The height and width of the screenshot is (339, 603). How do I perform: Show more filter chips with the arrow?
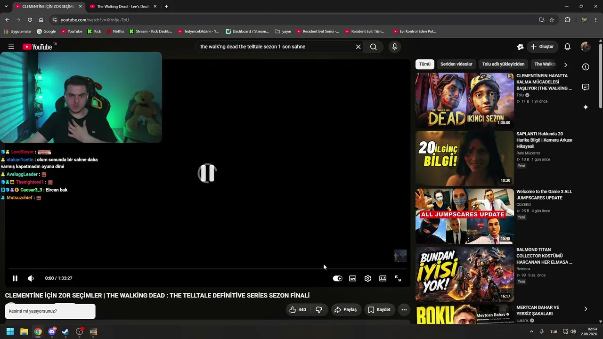click(565, 65)
